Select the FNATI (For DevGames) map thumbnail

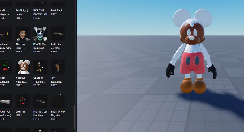tap(6, 101)
